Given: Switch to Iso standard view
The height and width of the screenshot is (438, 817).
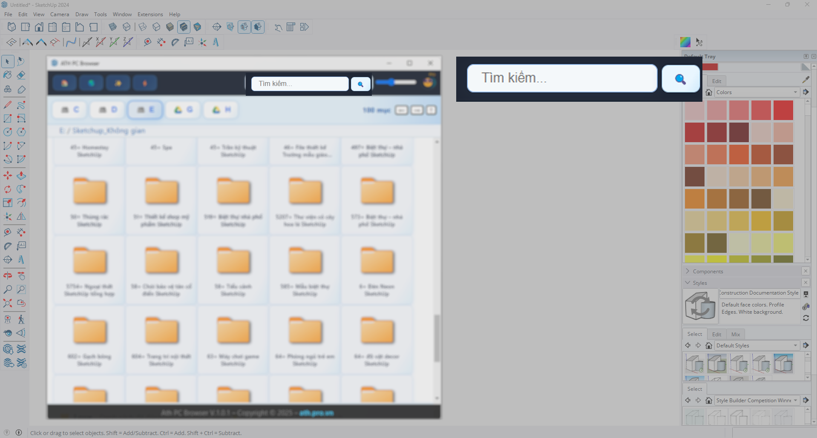Looking at the screenshot, I should 12,27.
